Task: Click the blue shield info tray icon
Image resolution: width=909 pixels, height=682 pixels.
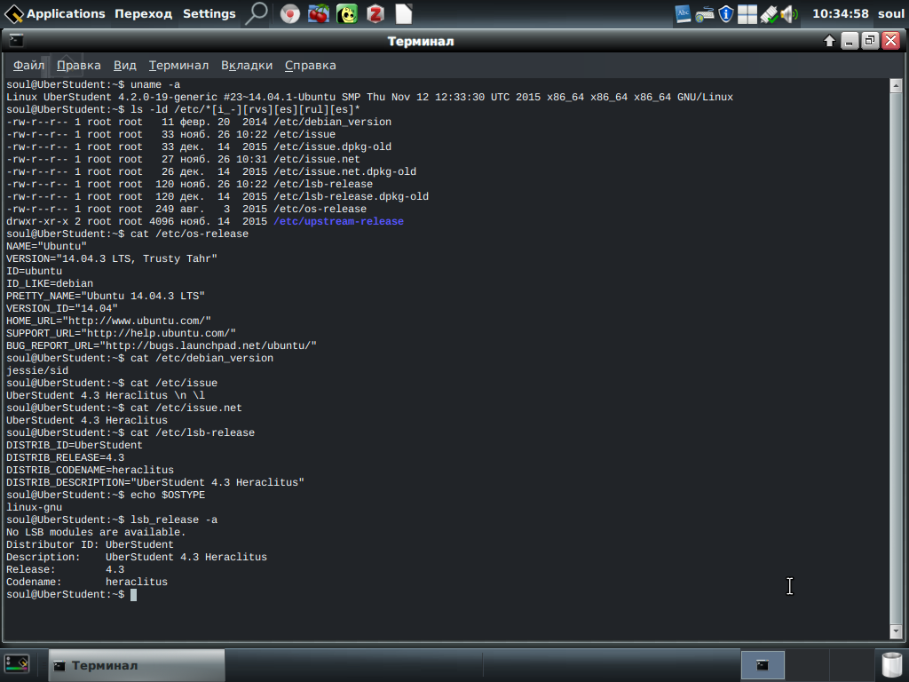Action: [x=726, y=14]
